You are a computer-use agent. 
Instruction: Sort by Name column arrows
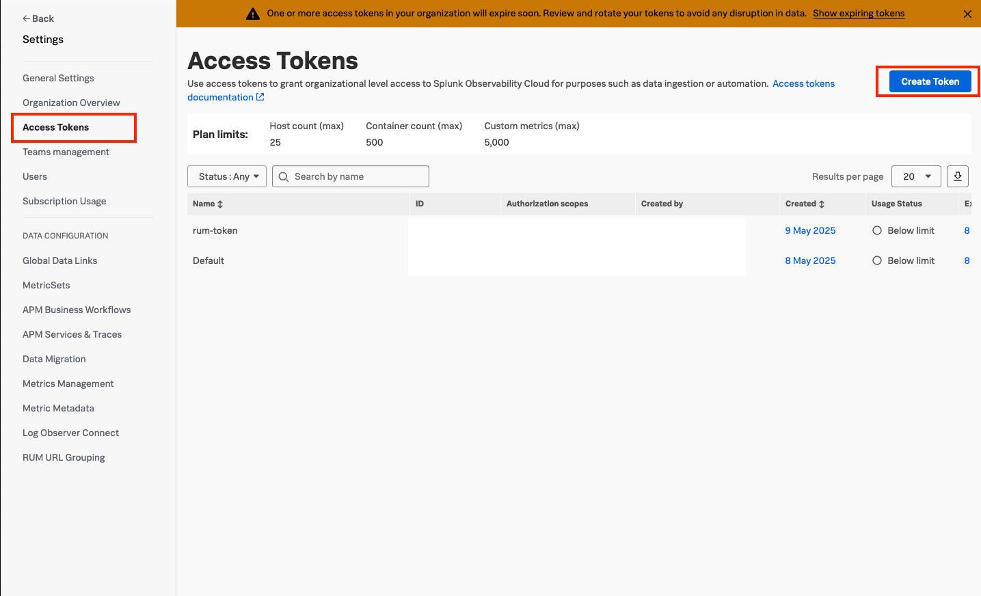pyautogui.click(x=220, y=204)
